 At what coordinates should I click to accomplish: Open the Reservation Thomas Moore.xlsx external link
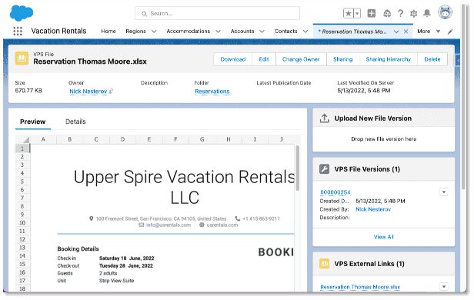click(x=360, y=287)
